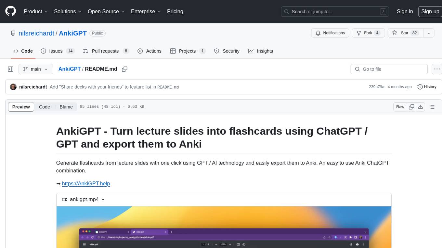This screenshot has width=442, height=248.
Task: Open the star lists dropdown arrow
Action: (x=429, y=33)
